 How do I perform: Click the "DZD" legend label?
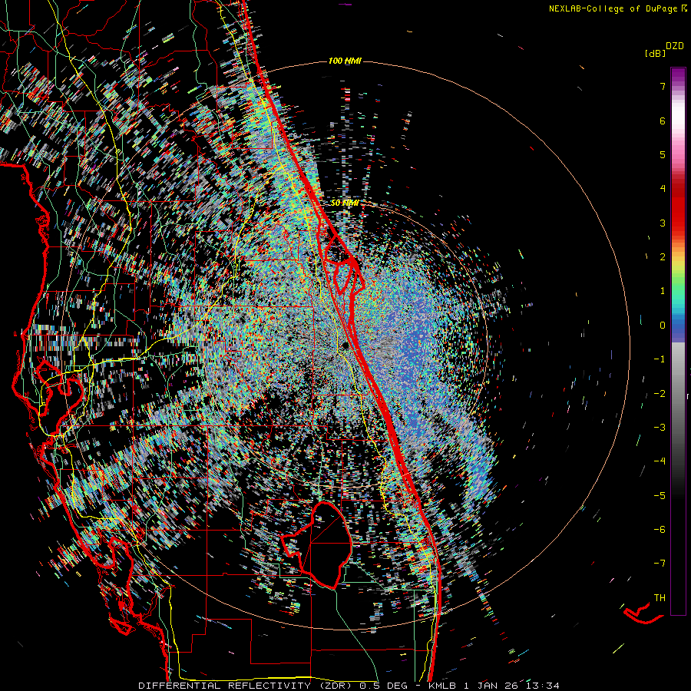(675, 46)
